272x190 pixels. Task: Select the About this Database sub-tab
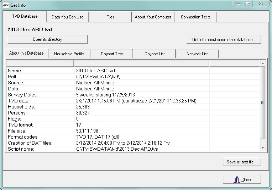tap(26, 53)
